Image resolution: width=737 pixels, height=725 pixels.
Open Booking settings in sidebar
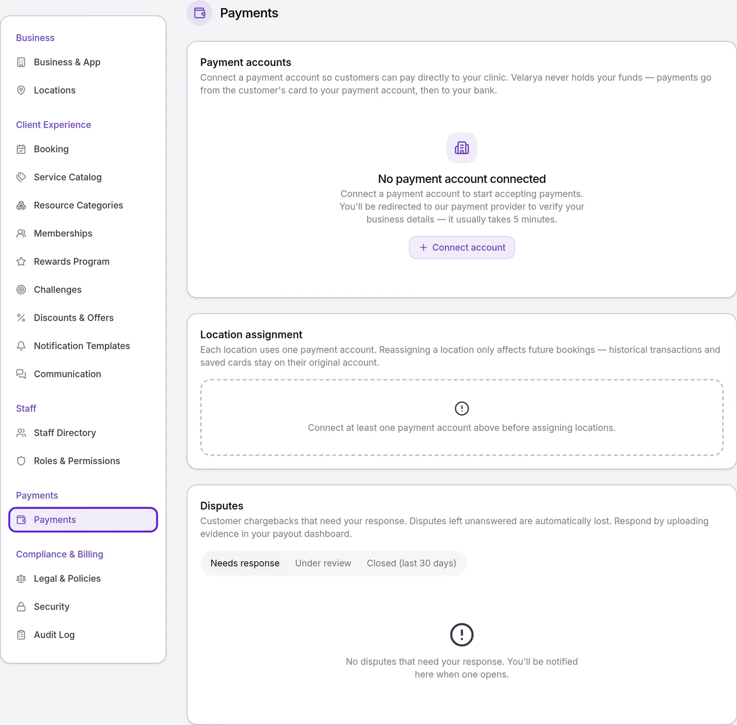(83, 149)
